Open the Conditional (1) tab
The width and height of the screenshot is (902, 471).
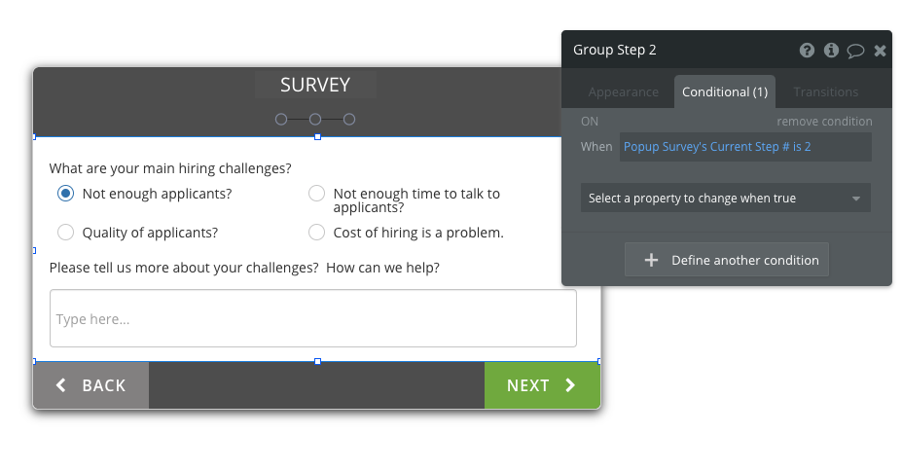[x=725, y=92]
